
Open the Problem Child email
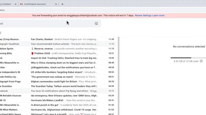58,53
